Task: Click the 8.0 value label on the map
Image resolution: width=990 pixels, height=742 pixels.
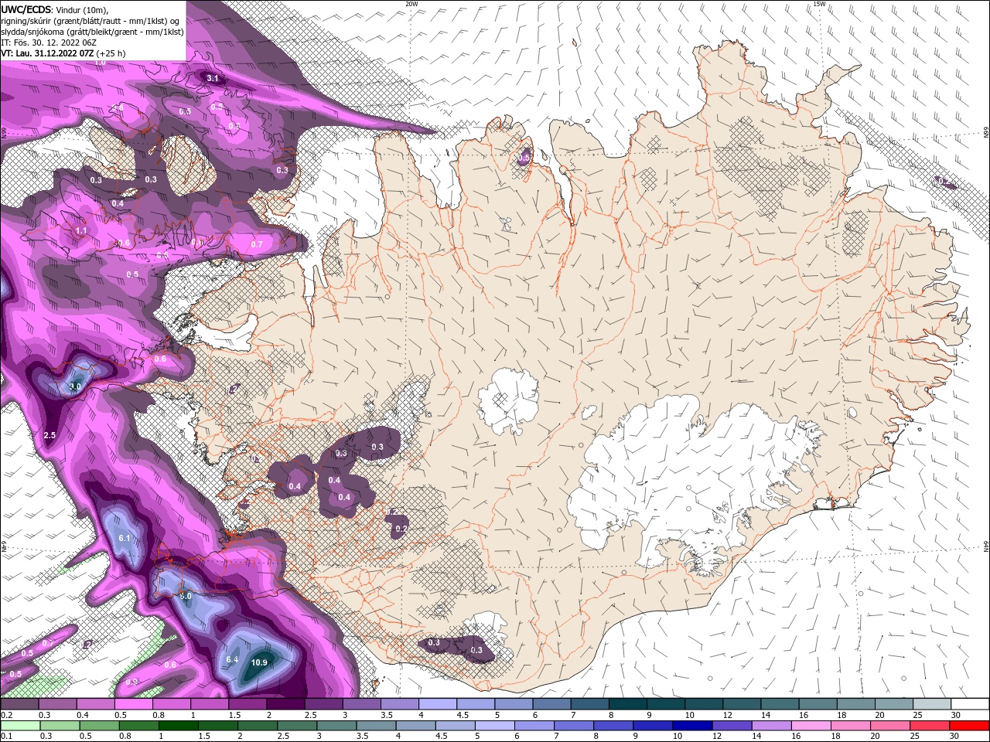Action: [186, 597]
